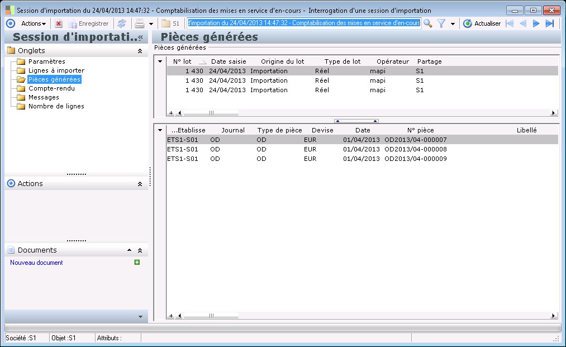This screenshot has height=347, width=566.
Task: Open the filter dropdown arrow
Action: coord(453,24)
